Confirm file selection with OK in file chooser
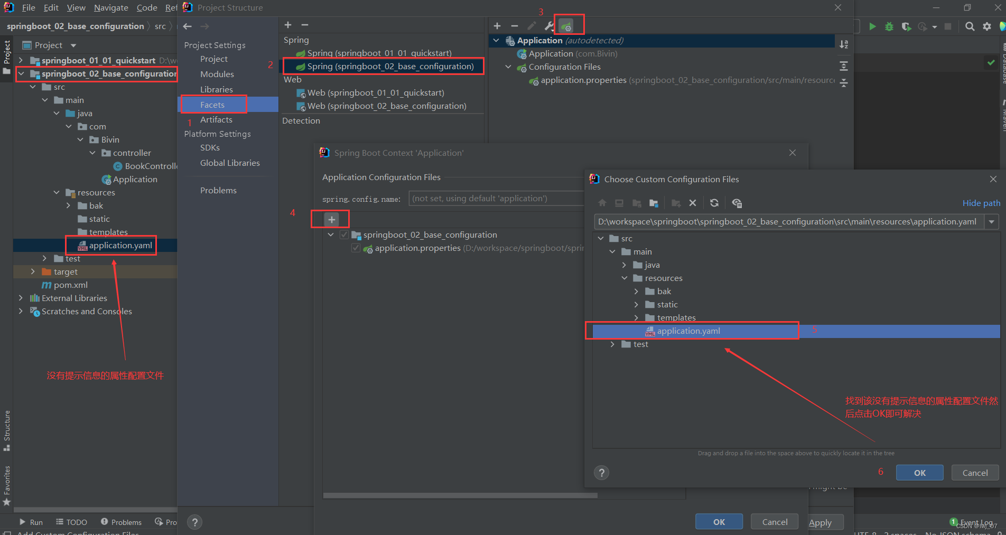This screenshot has width=1006, height=535. click(x=919, y=473)
